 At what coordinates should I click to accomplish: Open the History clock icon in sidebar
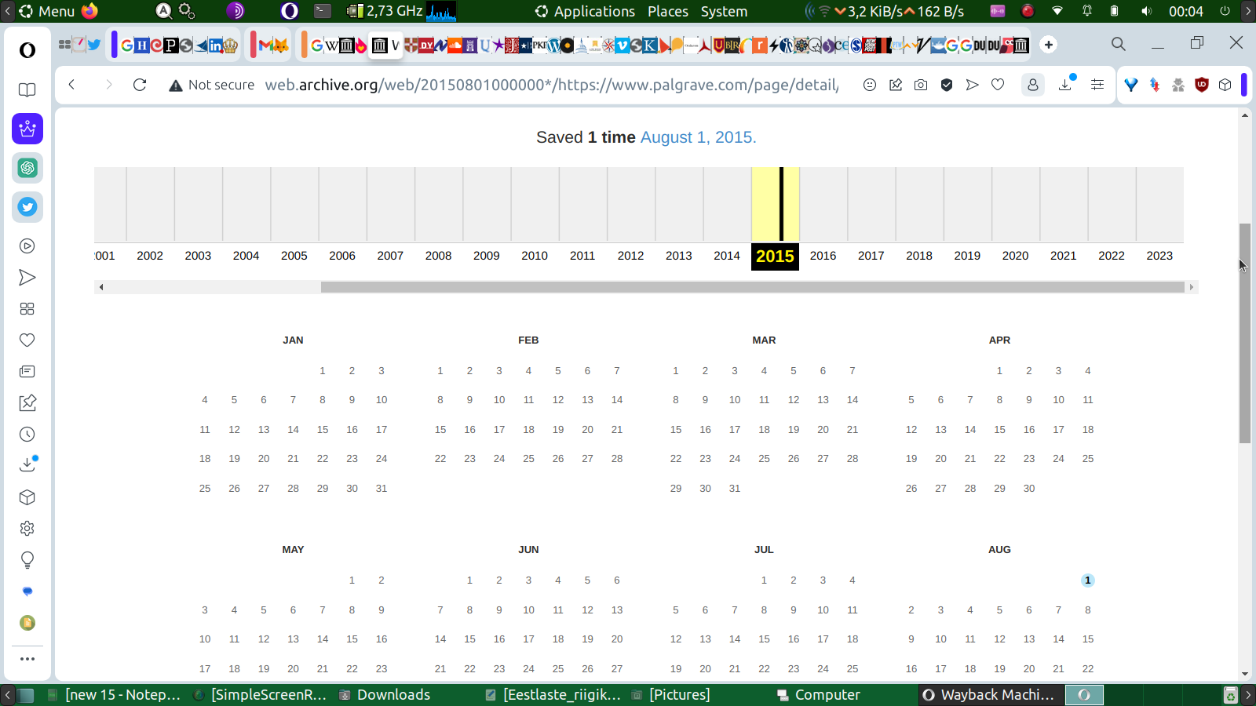(x=27, y=435)
